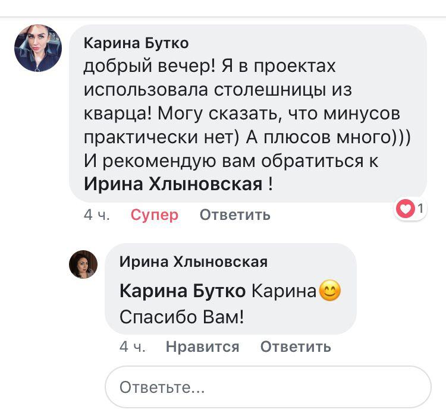Toggle the red "Супер" reaction on first comment

155,215
